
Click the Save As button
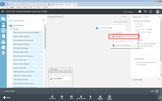[x=71, y=97]
